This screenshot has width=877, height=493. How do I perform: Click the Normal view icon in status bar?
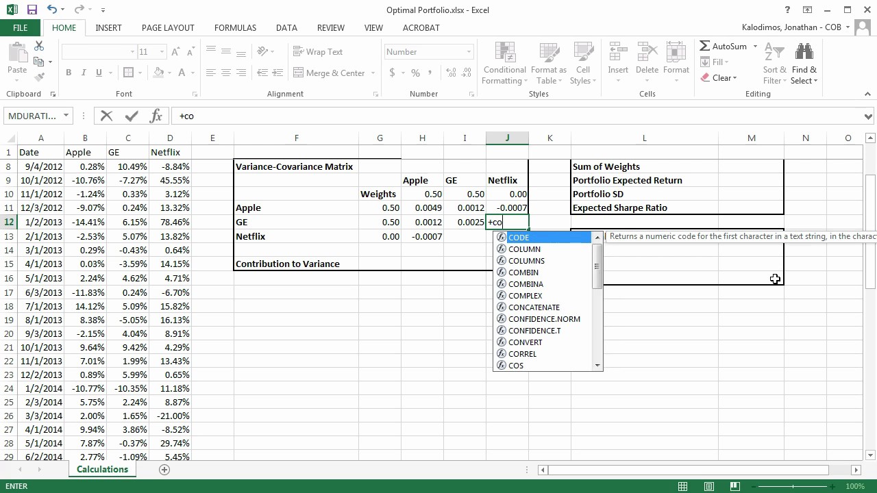(683, 486)
